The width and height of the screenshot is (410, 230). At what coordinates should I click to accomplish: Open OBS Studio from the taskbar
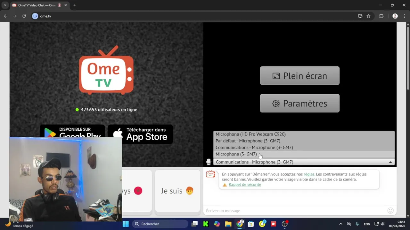(285, 224)
